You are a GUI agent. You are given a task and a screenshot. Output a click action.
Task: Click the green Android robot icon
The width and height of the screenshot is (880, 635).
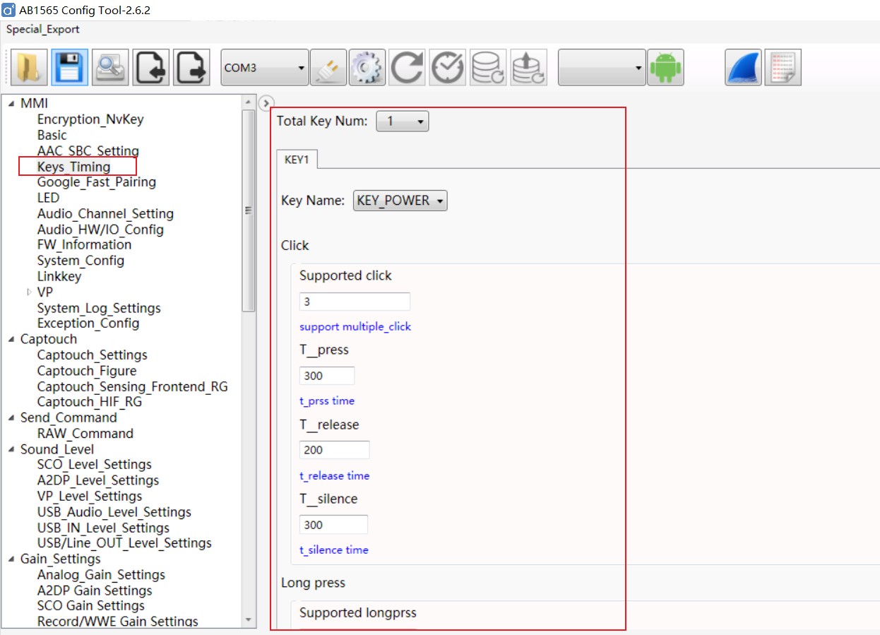tap(665, 68)
